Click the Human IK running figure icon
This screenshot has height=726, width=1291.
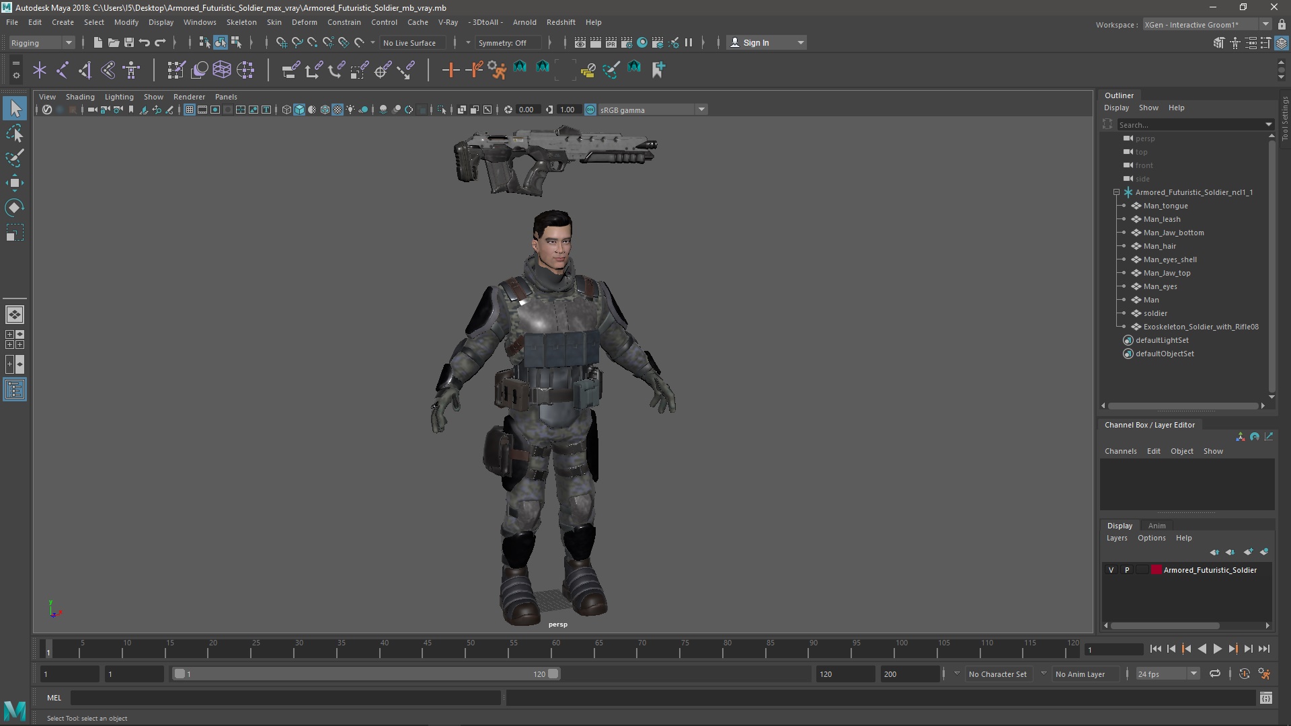coord(497,70)
